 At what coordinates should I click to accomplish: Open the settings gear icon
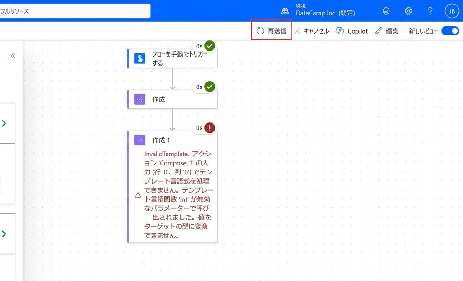pyautogui.click(x=409, y=11)
